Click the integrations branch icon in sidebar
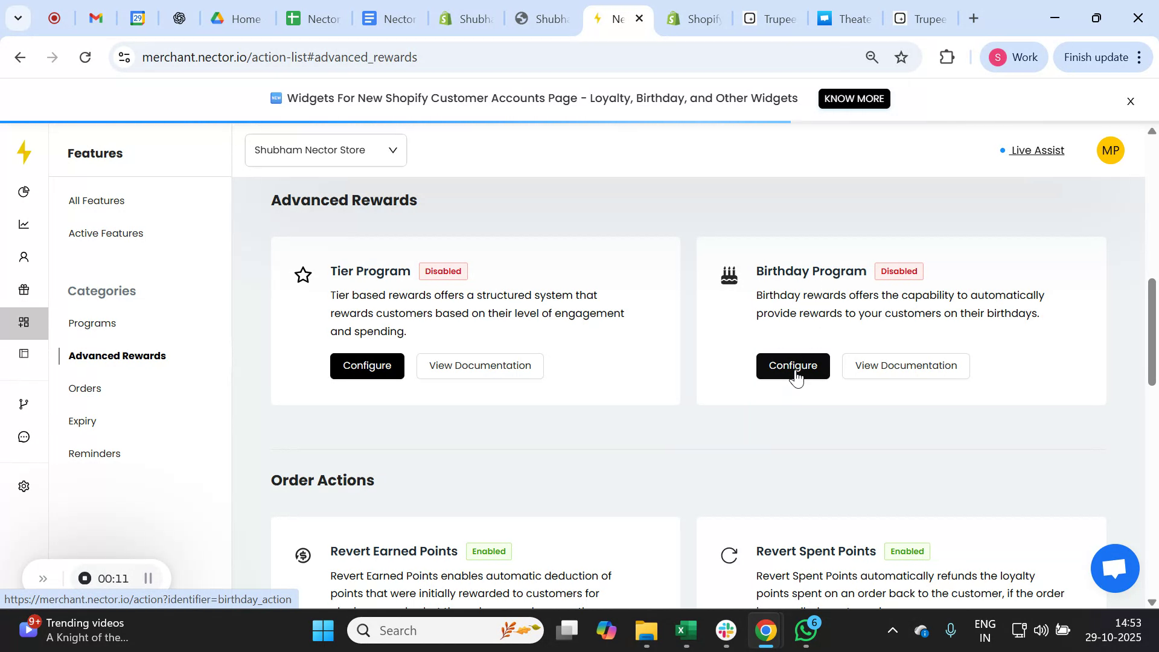The image size is (1159, 652). pos(24,403)
